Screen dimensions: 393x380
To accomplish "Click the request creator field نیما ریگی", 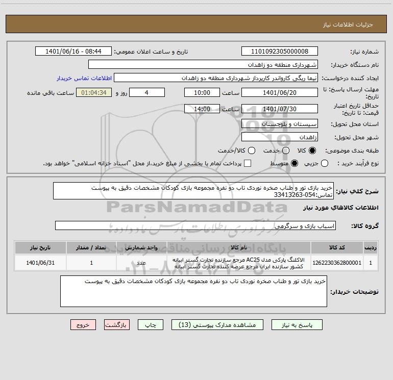I will coord(216,78).
